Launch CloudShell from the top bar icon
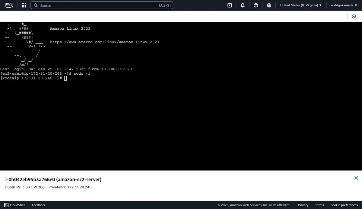362x209 pixels. (230, 5)
